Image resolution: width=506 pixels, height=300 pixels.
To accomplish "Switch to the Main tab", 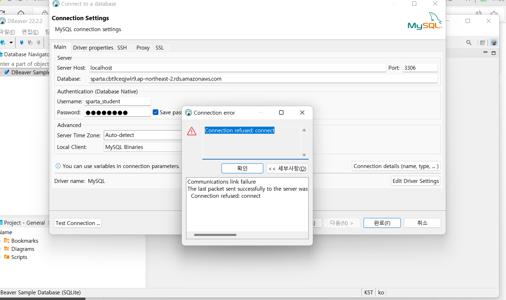I will click(x=60, y=47).
